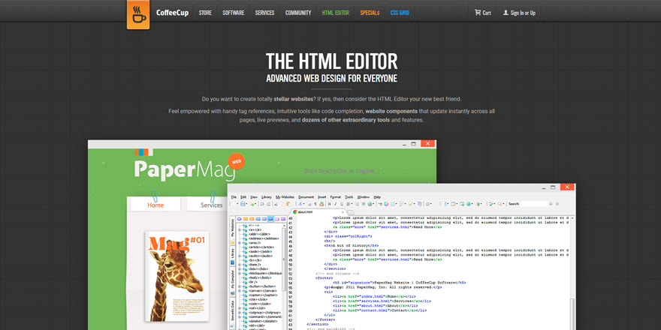Open the COMMUNITY navigation item

298,13
